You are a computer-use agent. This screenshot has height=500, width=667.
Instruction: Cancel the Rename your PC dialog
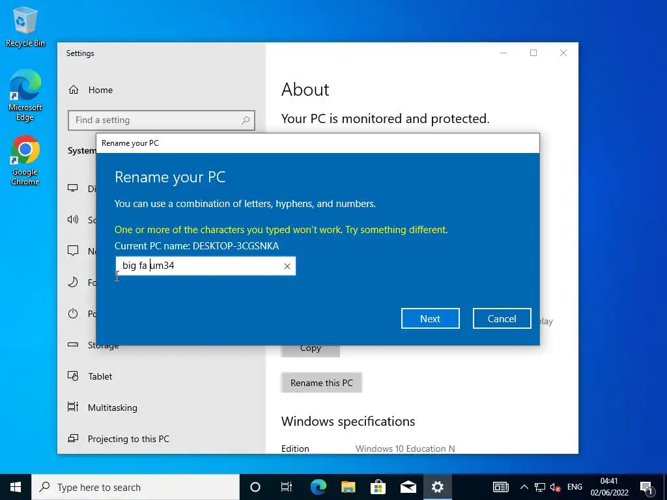tap(502, 318)
